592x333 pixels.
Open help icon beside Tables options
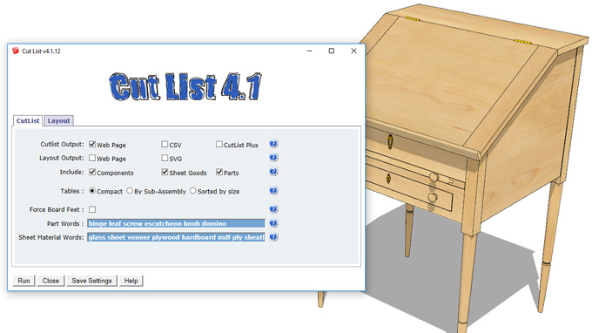(x=273, y=191)
